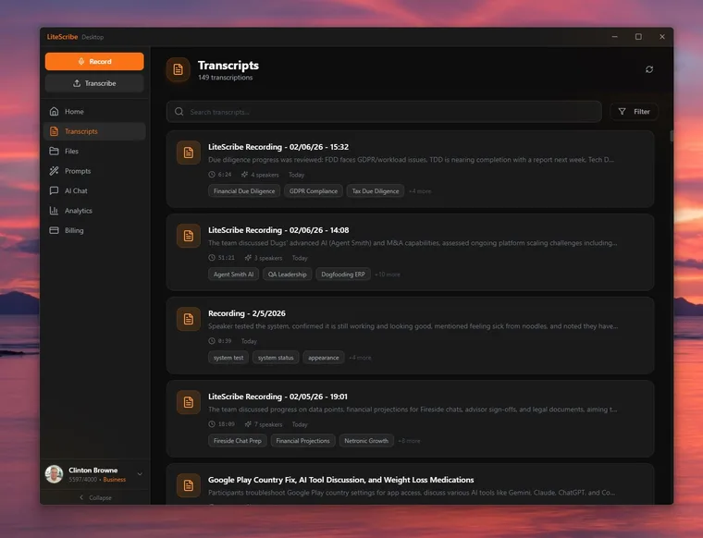Click the AI Chat bubble icon

(x=55, y=190)
